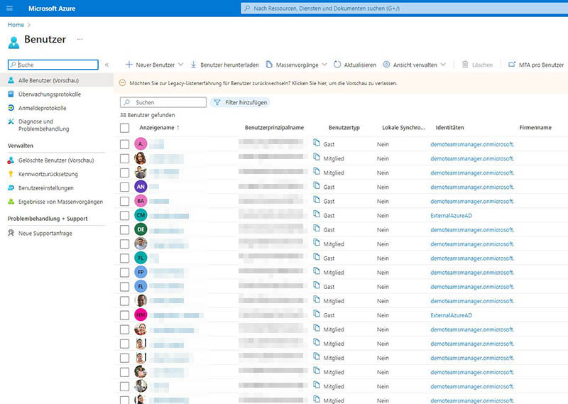Click the Überwachungsprotokolle log icon
This screenshot has height=404, width=568.
click(x=11, y=94)
